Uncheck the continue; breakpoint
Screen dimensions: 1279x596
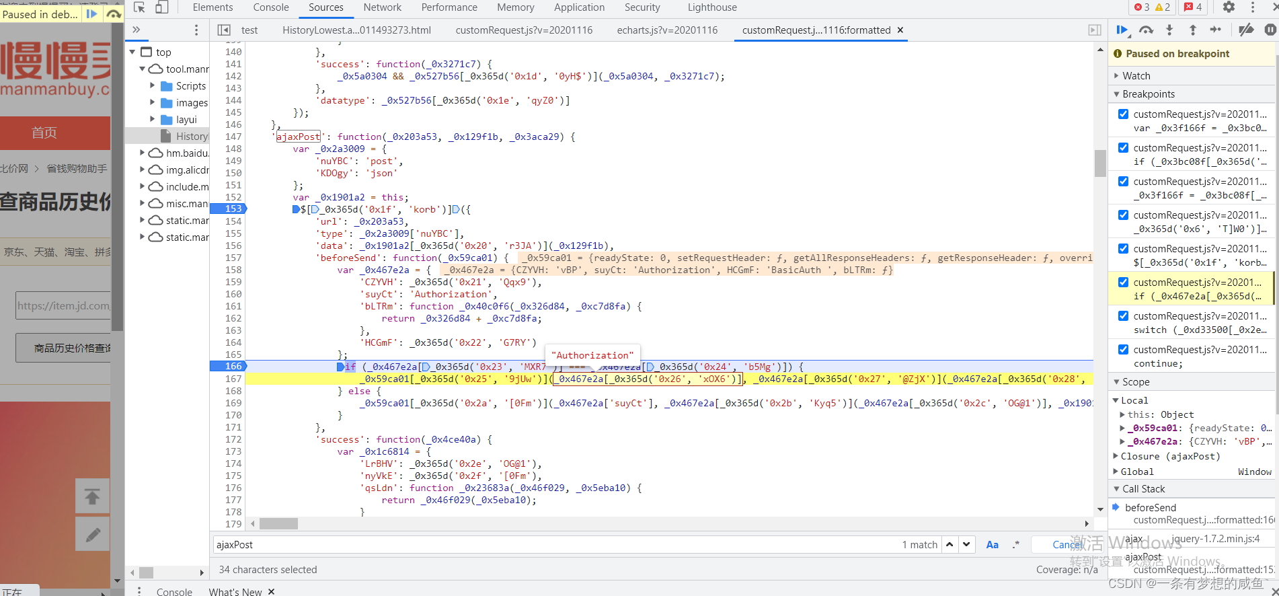point(1123,349)
